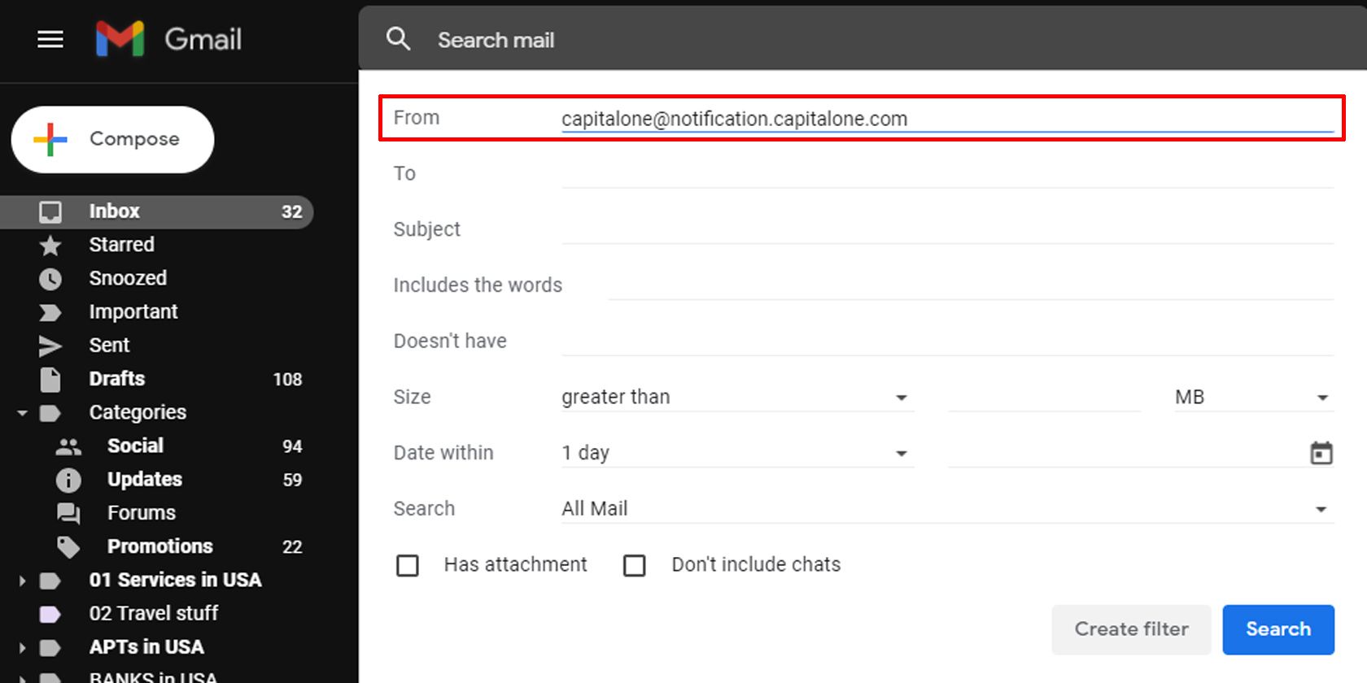Click the Snoozed clock icon
Screen dimensions: 1367x683
point(50,279)
